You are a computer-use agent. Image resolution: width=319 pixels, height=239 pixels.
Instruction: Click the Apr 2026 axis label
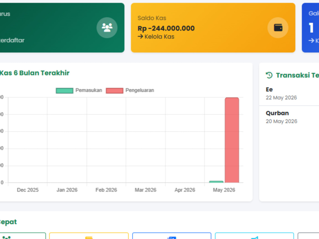[185, 190]
